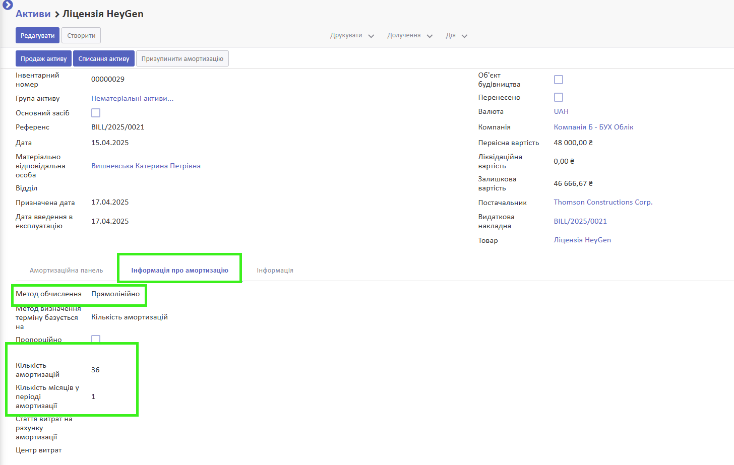Open the Дія dropdown menu

click(456, 36)
